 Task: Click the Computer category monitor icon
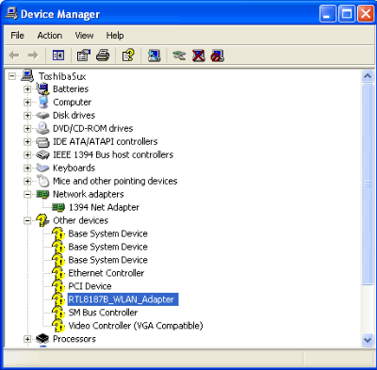[43, 103]
